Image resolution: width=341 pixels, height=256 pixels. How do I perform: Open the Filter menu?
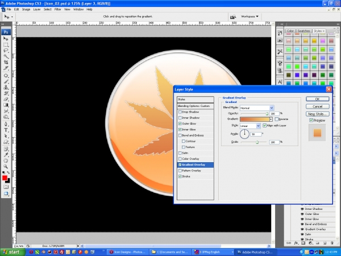tap(57, 9)
